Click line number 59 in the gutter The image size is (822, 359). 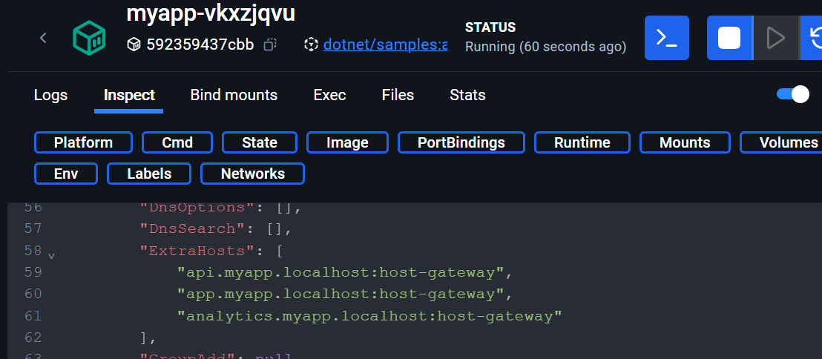(x=33, y=272)
